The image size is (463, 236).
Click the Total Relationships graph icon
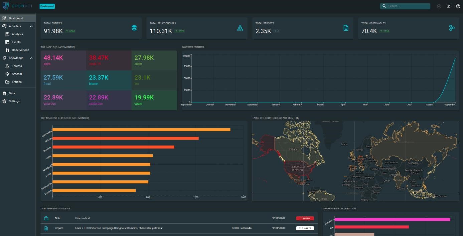click(x=240, y=28)
